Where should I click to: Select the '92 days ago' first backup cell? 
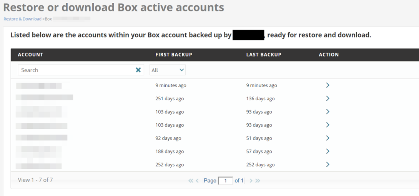coord(168,138)
